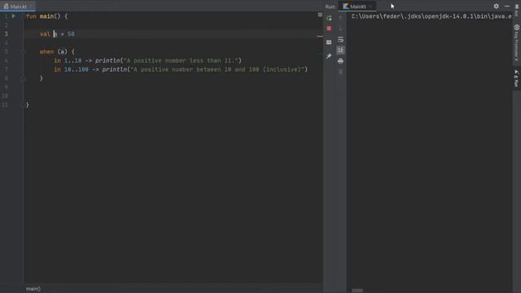The width and height of the screenshot is (521, 293).
Task: Toggle the Run side tool window tab
Action: point(517,78)
